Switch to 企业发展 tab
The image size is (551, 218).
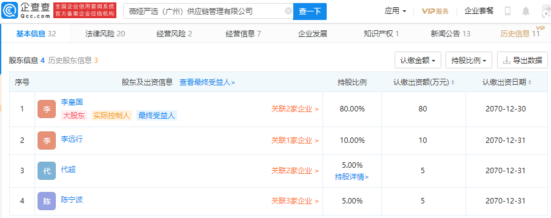[x=312, y=34]
